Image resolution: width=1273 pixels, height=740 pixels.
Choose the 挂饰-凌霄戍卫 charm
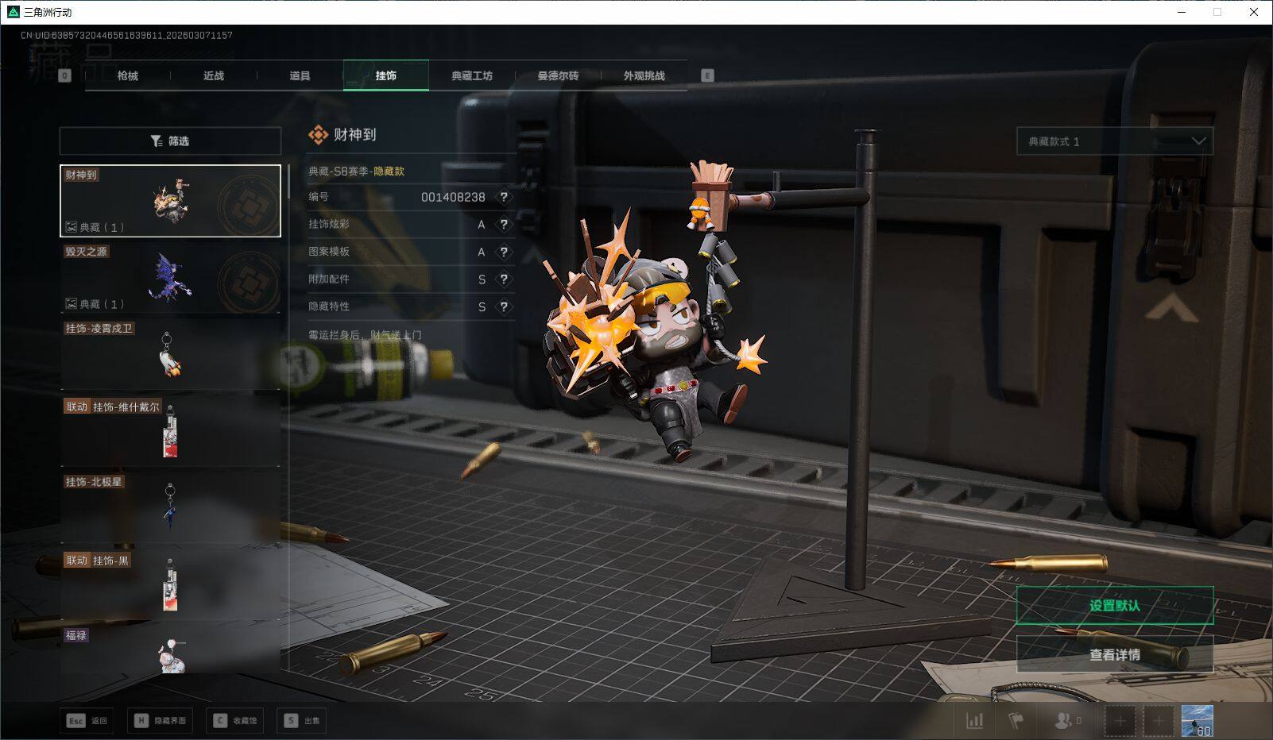(x=170, y=354)
